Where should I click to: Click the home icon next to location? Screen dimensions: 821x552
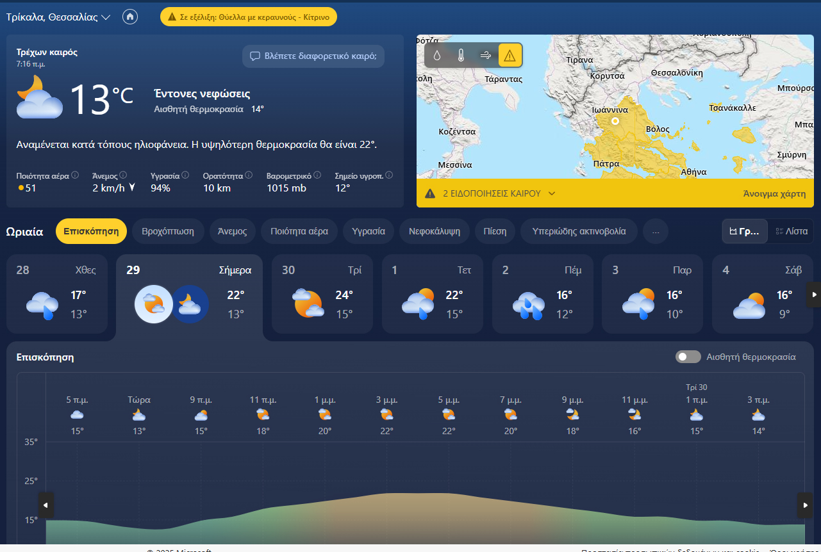pyautogui.click(x=130, y=17)
